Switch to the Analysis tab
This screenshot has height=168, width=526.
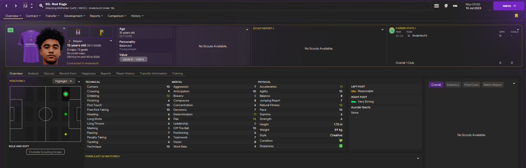tap(33, 74)
